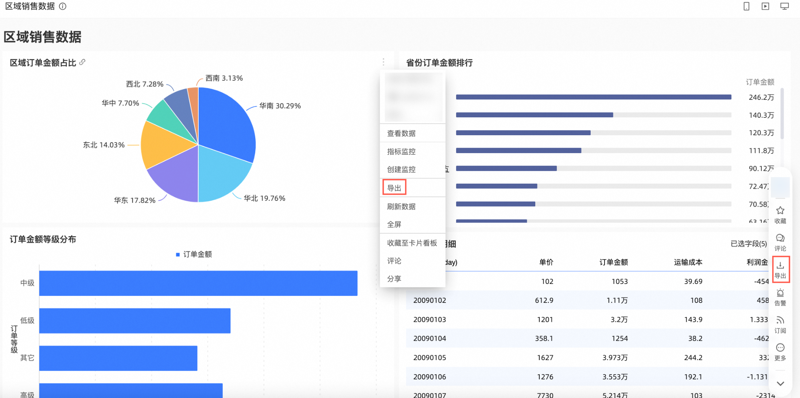The image size is (800, 398).
Task: Open the pie chart card three-dot menu
Action: [383, 62]
